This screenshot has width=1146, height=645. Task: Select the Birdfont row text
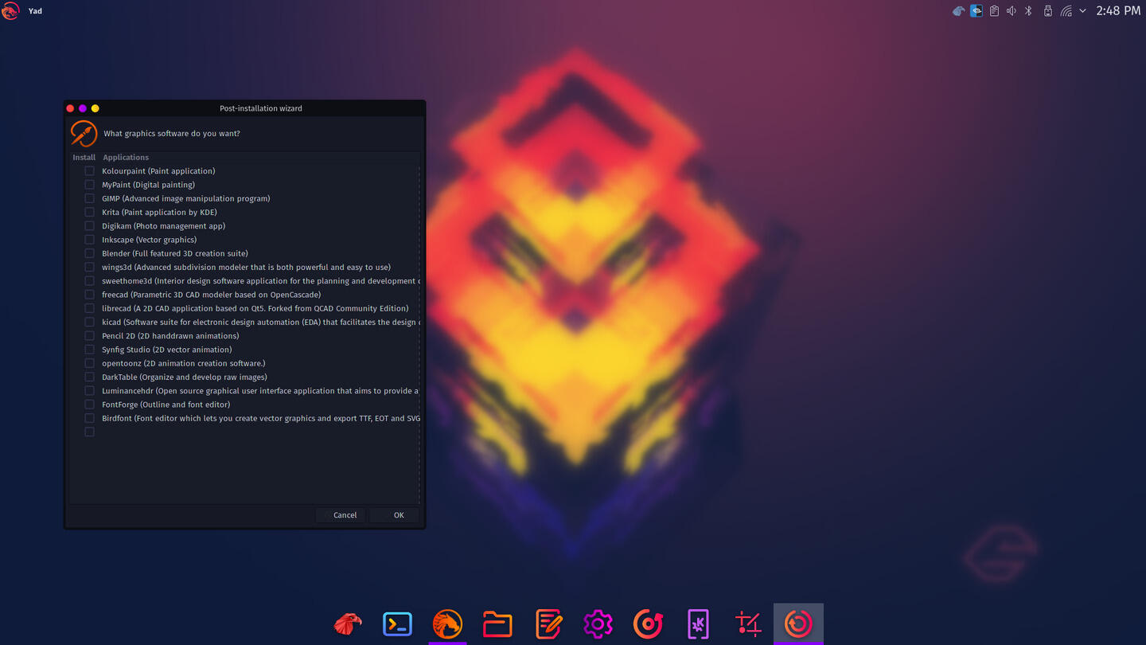coord(260,418)
